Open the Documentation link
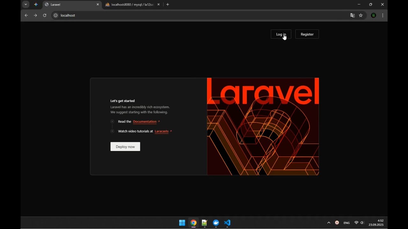 click(145, 121)
